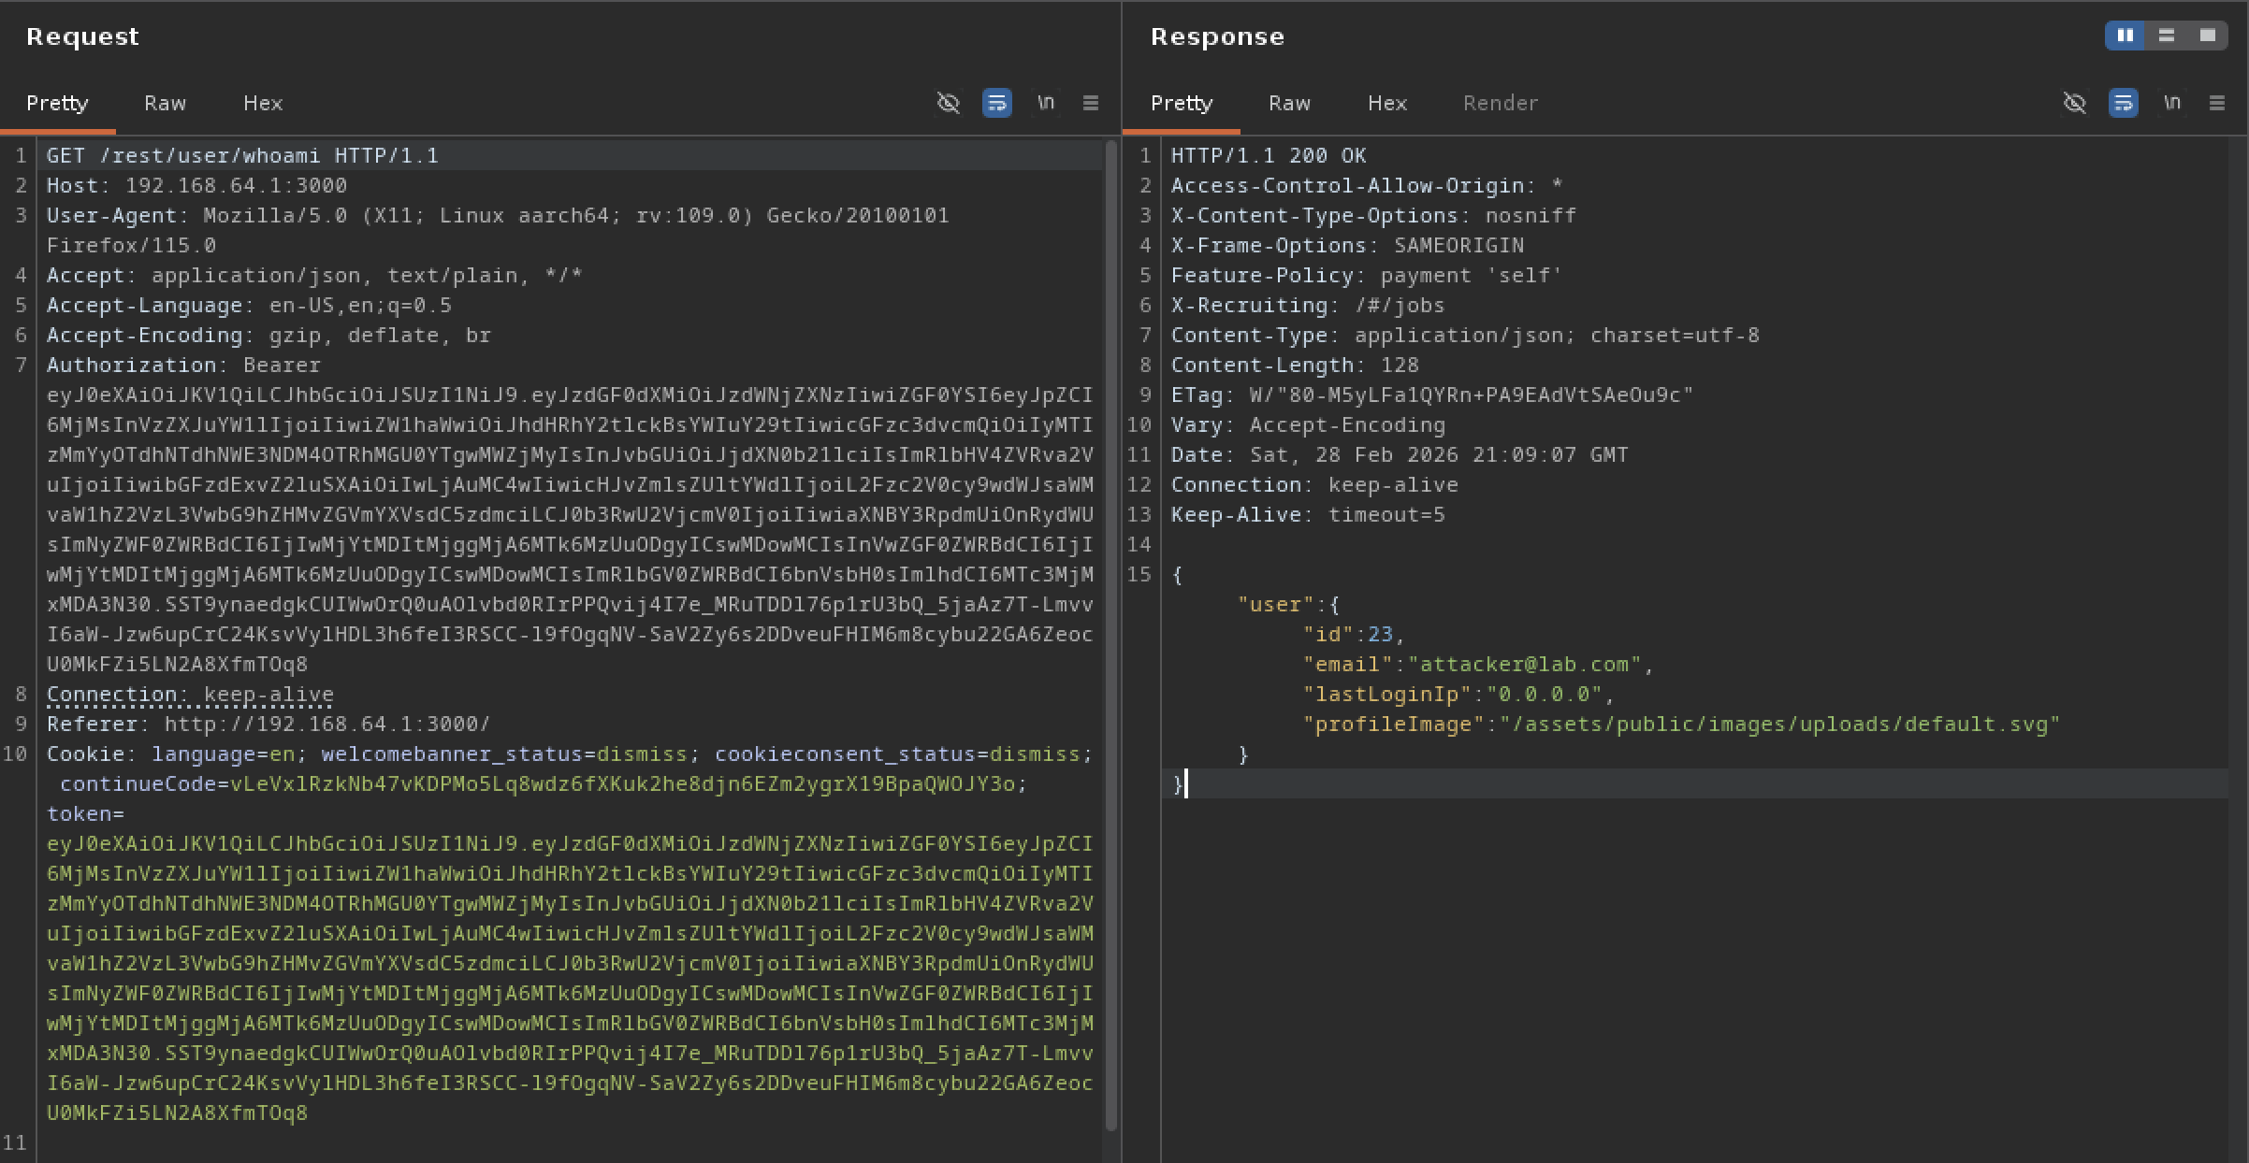Click the Request pane vertical scrollbar
The width and height of the screenshot is (2249, 1163).
1111,636
